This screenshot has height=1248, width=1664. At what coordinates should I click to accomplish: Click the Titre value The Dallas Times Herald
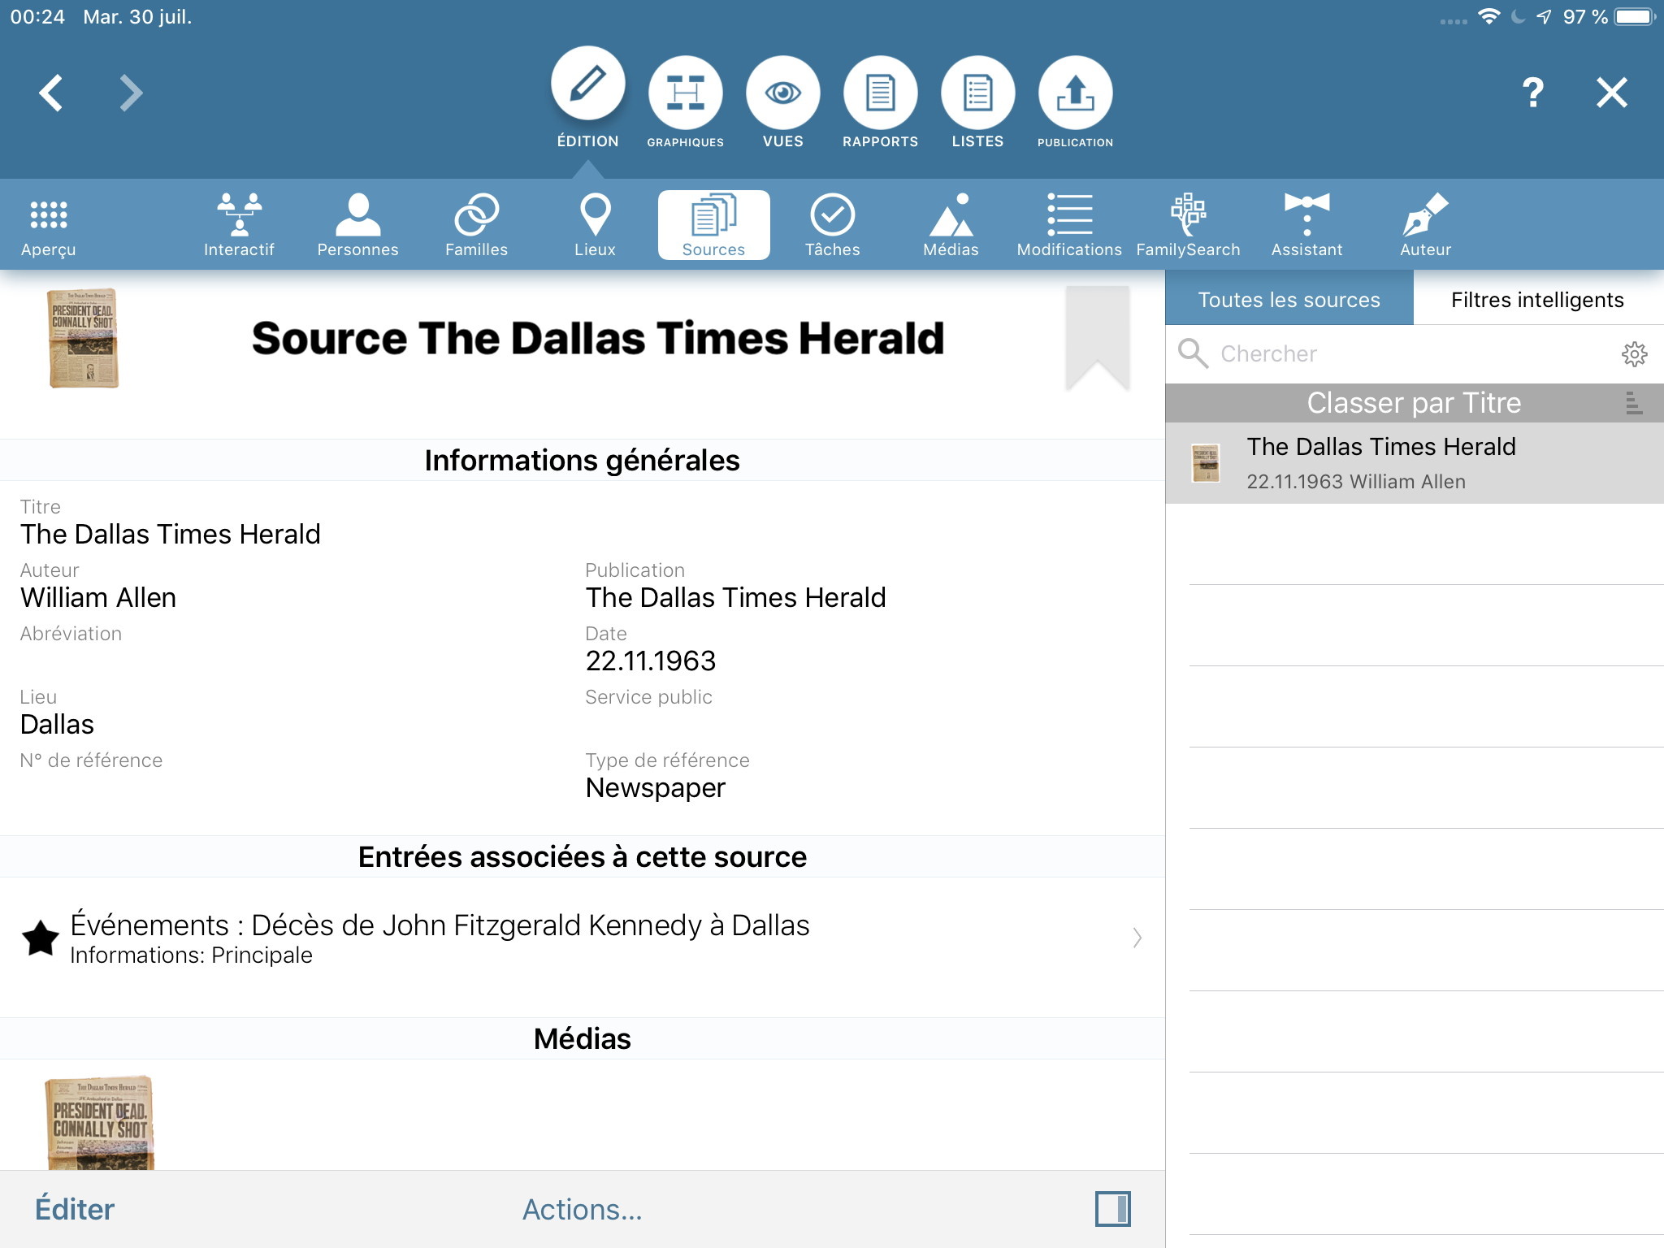[x=171, y=534]
